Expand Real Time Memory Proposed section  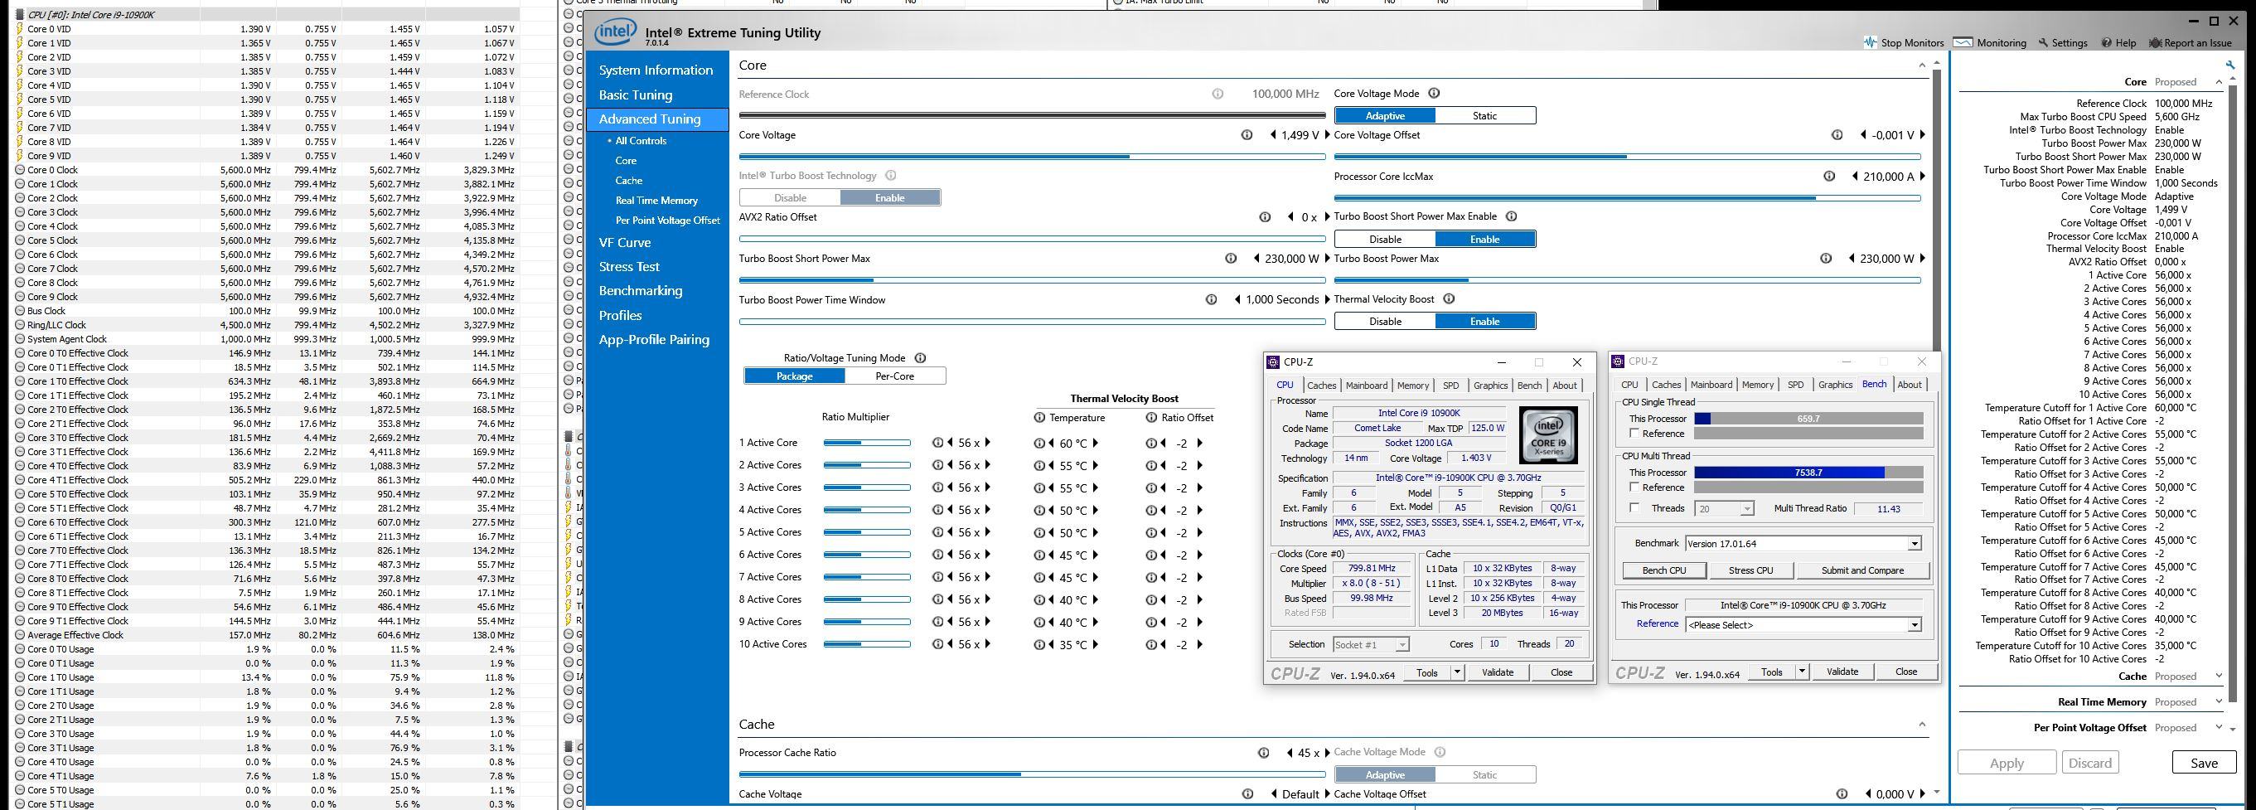[2218, 701]
